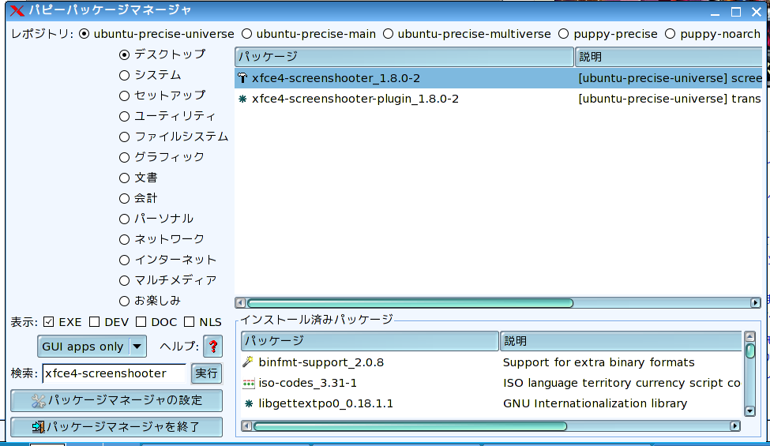Viewport: 770px width, 446px height.
Task: Click left arrow of available packages scrollbar
Action: (240, 303)
